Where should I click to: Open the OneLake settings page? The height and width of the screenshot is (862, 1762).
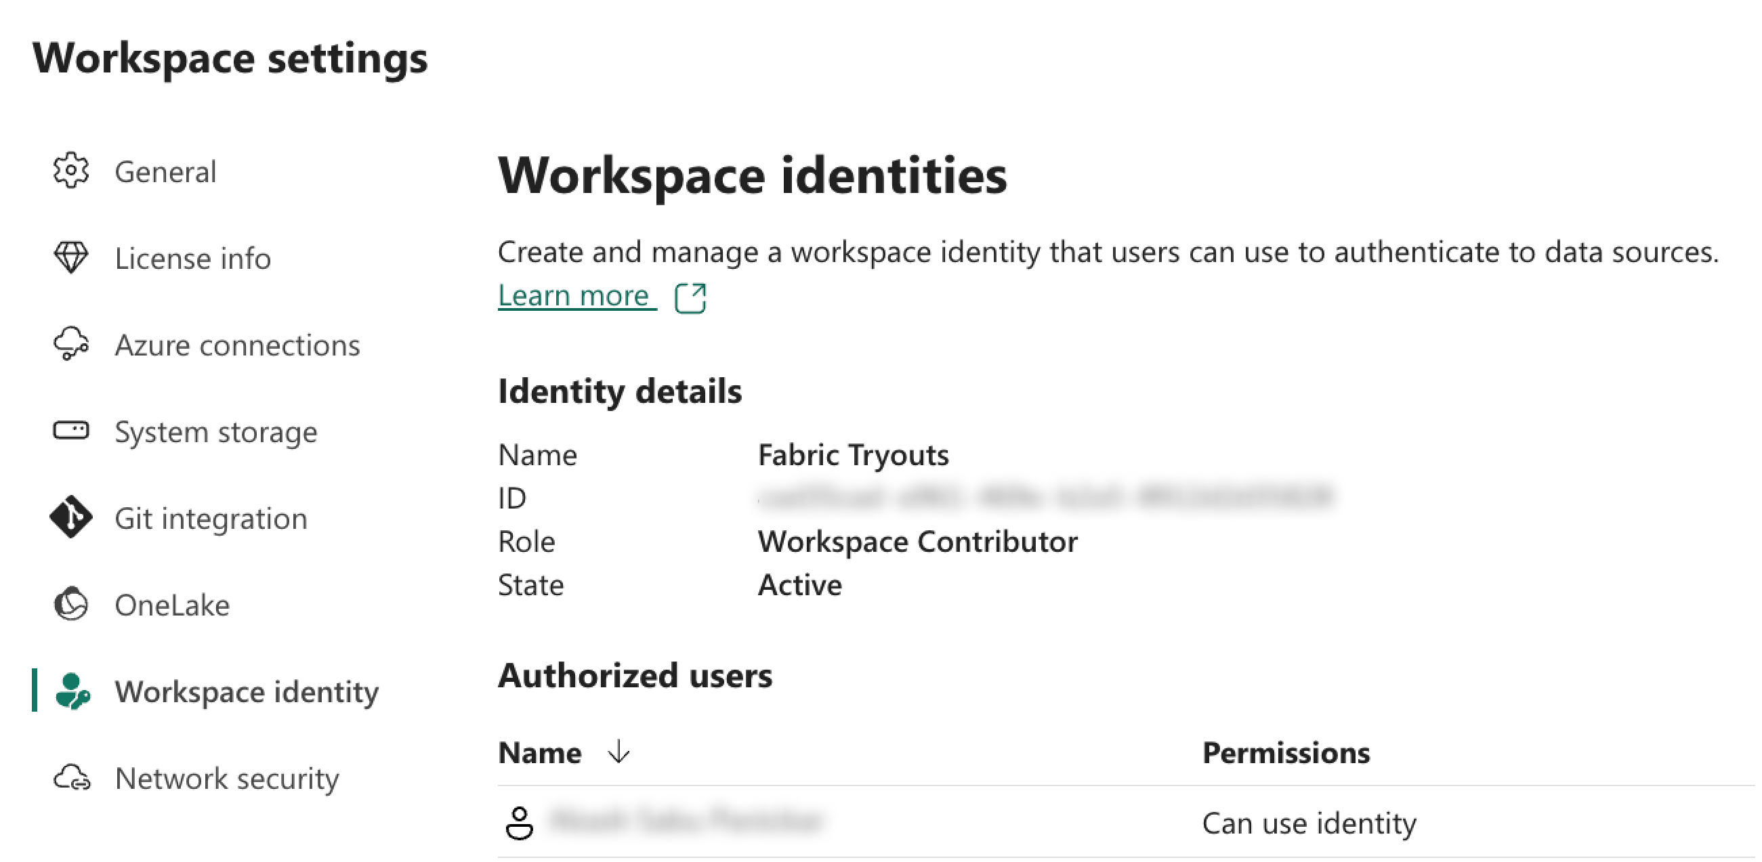[x=172, y=605]
